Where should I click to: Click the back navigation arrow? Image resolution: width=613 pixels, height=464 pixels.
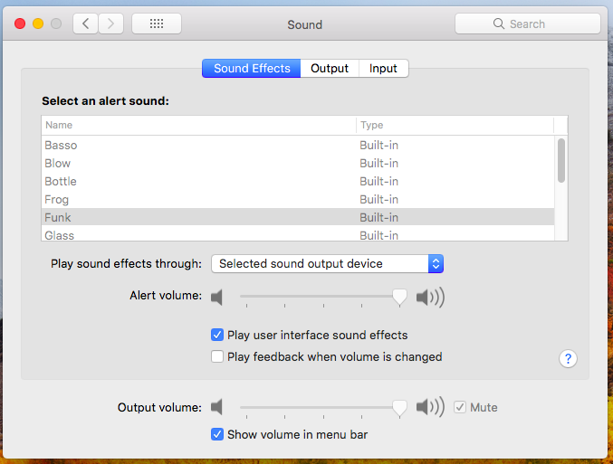pos(85,24)
